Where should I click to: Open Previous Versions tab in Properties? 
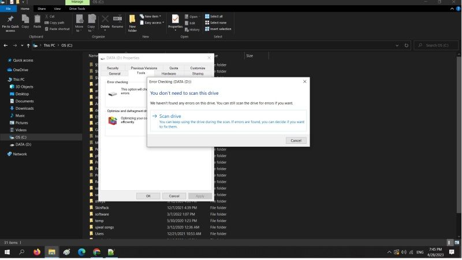[x=144, y=68]
